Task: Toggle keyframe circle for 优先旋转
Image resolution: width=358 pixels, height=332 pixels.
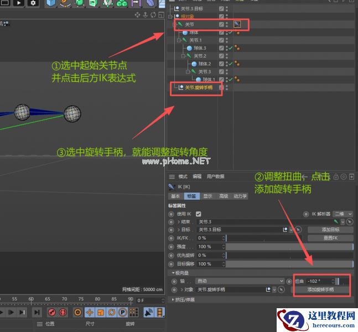Action: pos(171,256)
